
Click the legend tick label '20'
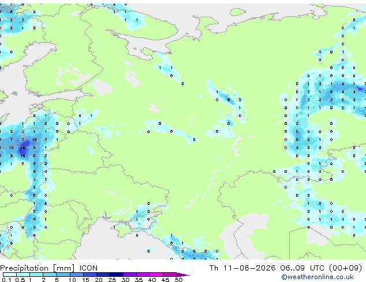coord(99,280)
